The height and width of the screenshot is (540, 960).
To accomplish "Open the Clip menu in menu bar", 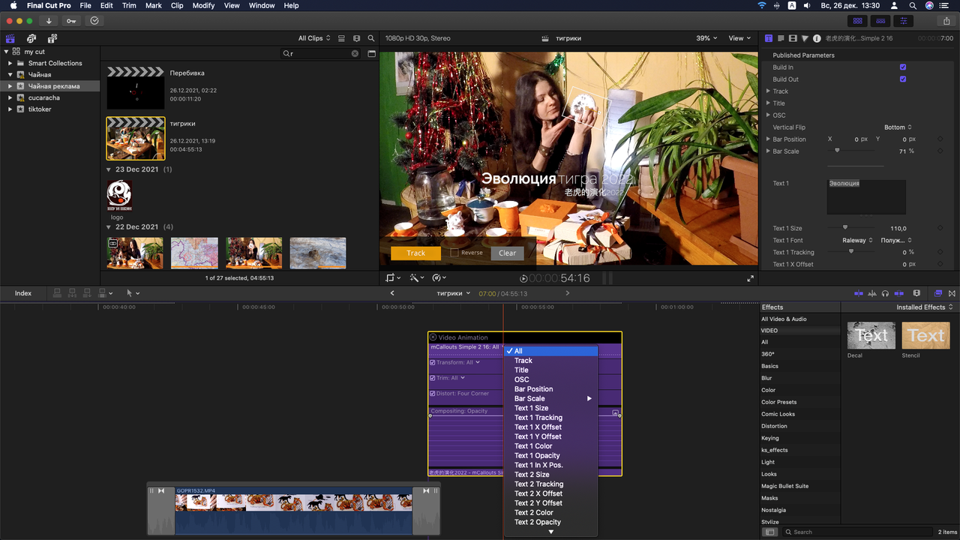I will point(177,5).
